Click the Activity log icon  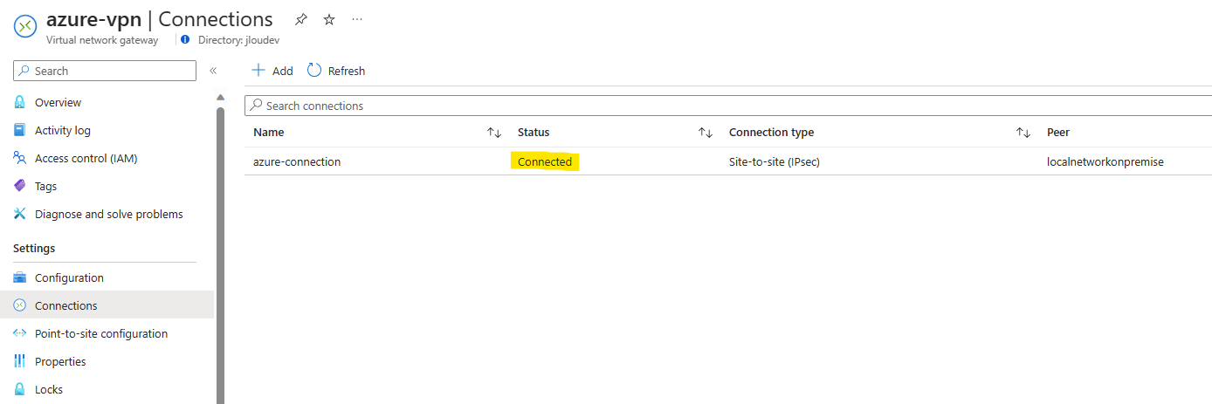click(x=20, y=130)
